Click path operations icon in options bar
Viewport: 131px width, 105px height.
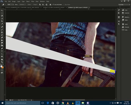(40, 5)
